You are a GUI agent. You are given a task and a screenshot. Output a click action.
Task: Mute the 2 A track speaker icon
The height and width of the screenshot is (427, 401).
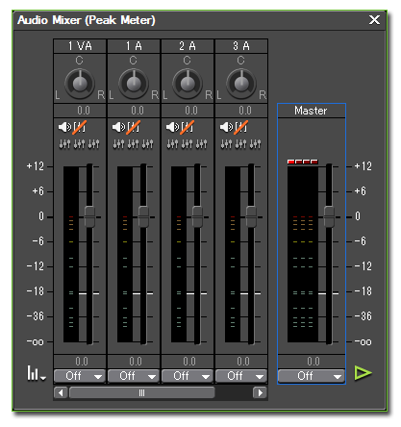click(x=172, y=127)
